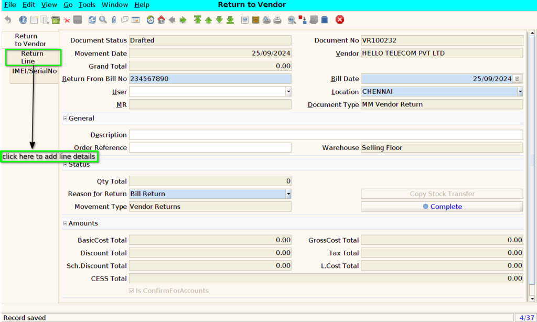Viewport: 537px width, 322px height.
Task: Click the Undo changes toolbar icon
Action: tap(8, 20)
